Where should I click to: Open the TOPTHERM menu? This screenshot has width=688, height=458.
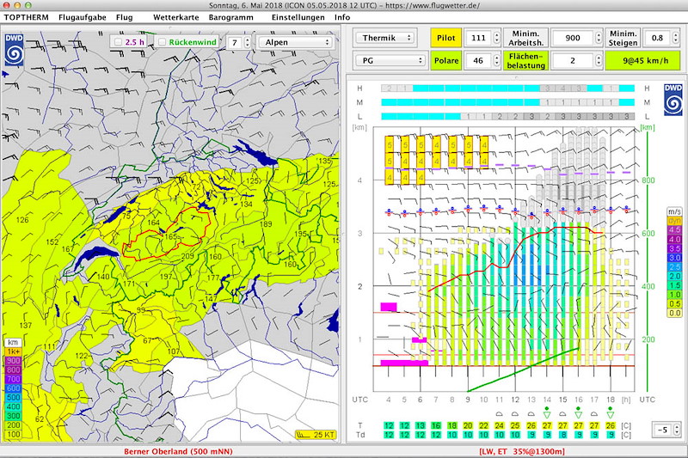(x=26, y=17)
